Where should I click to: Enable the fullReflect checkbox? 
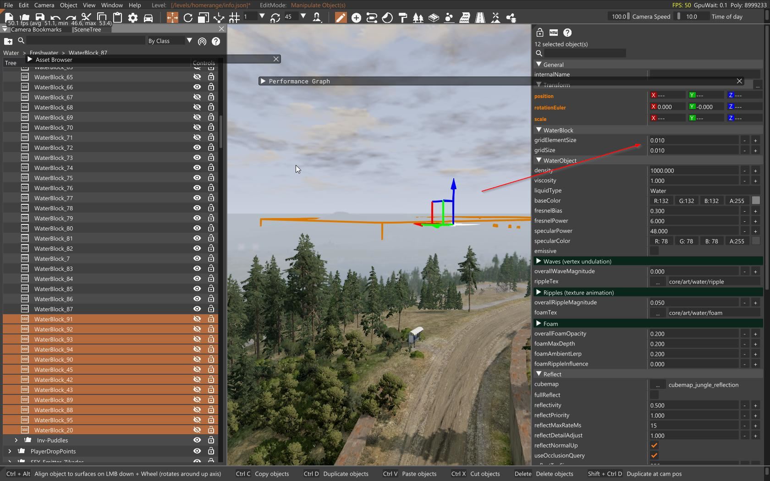[654, 394]
